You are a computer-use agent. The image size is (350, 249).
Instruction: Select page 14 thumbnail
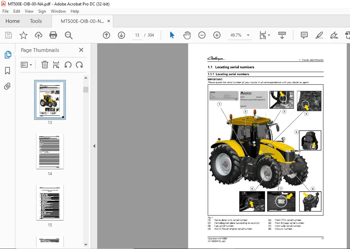(x=50, y=151)
